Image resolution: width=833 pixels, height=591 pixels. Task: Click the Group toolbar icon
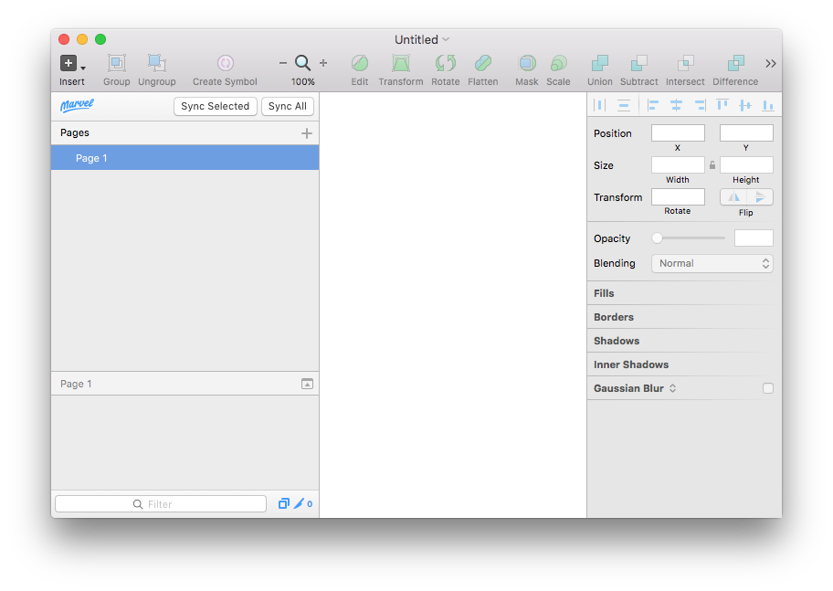click(116, 63)
